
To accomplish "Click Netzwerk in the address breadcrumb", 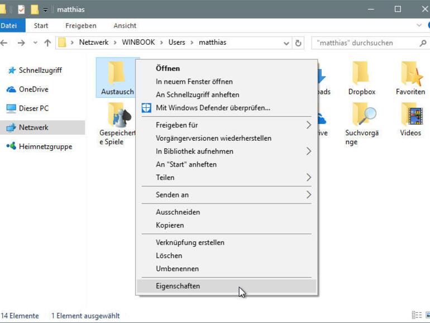I will pyautogui.click(x=93, y=42).
